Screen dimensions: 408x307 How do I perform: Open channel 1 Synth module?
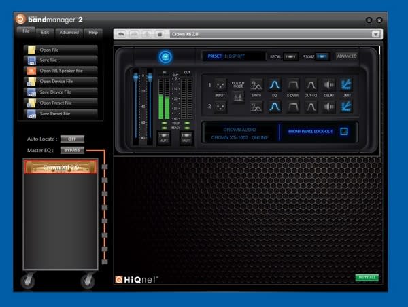[x=256, y=85]
